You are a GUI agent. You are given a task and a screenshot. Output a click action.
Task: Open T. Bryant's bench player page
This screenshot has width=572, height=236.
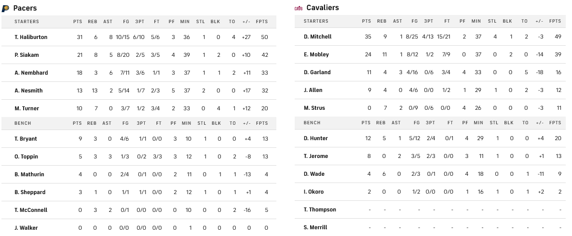click(26, 139)
